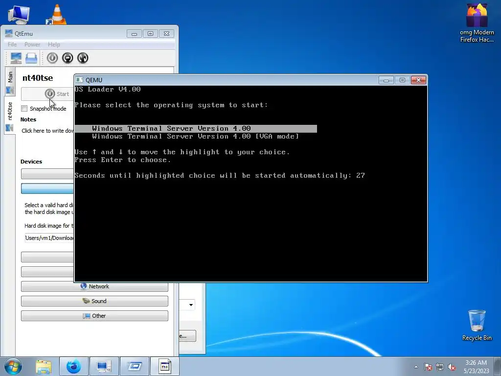Click the gray power-on icon in QtEmu toolbar
The height and width of the screenshot is (376, 501).
pyautogui.click(x=52, y=58)
